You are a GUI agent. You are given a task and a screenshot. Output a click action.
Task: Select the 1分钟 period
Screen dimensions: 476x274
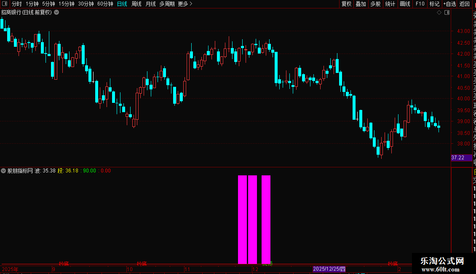click(32, 4)
